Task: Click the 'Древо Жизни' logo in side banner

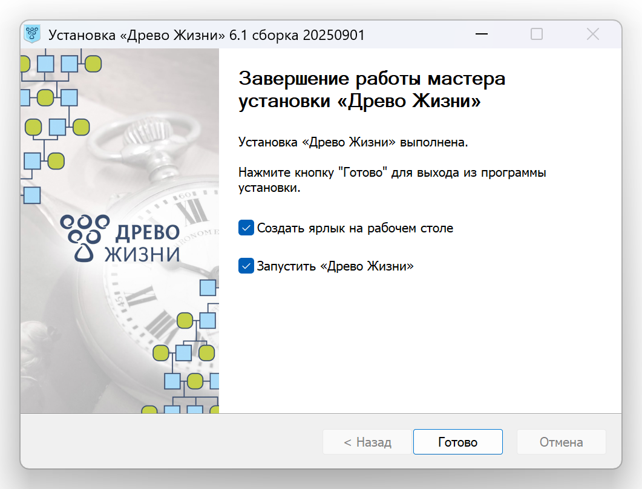Action: (120, 239)
